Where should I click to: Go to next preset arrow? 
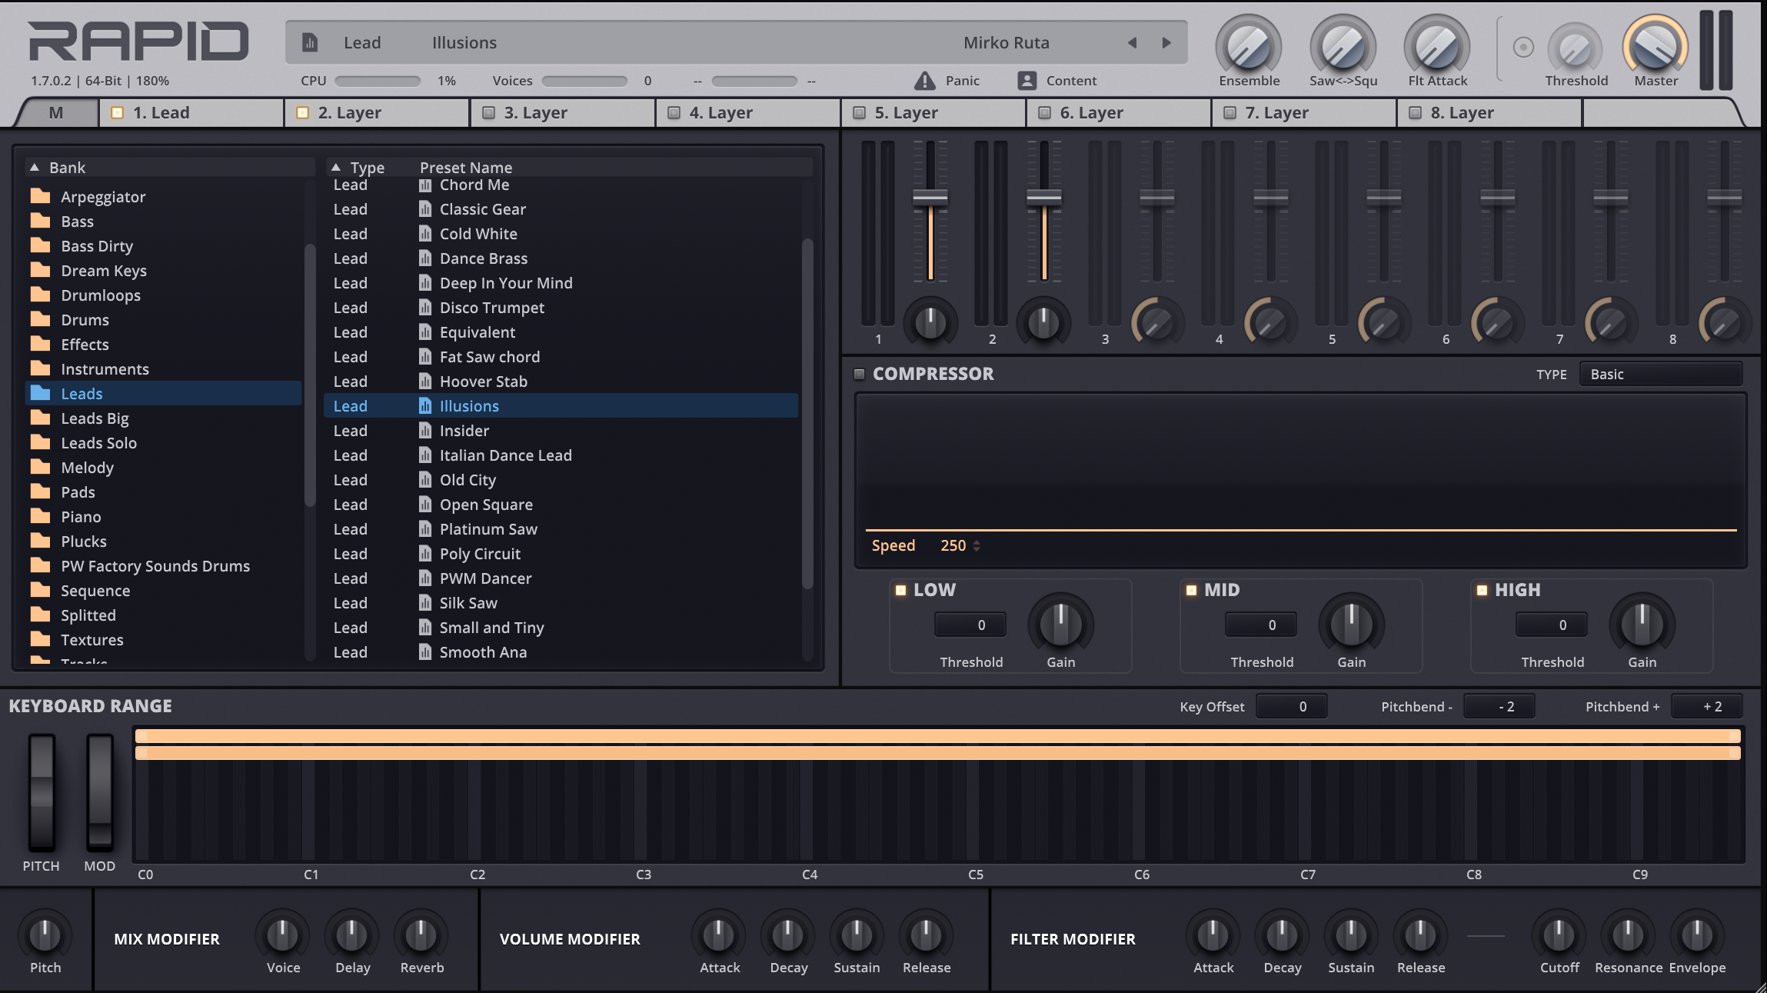point(1166,43)
